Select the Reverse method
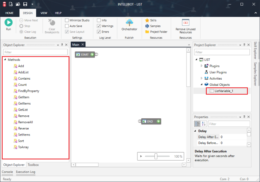The height and width of the screenshot is (182, 260). tap(23, 128)
